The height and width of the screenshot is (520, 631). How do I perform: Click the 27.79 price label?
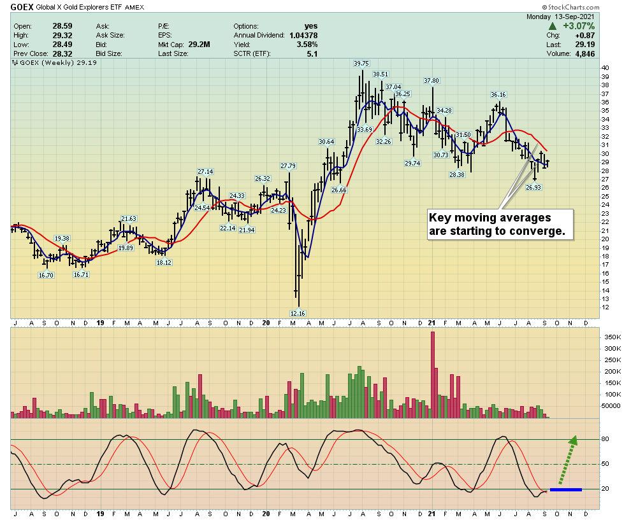pyautogui.click(x=288, y=166)
